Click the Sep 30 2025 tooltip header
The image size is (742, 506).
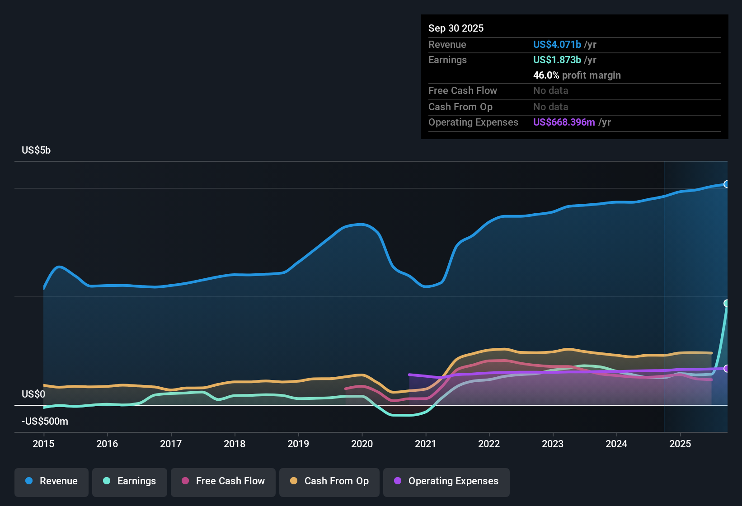[456, 28]
